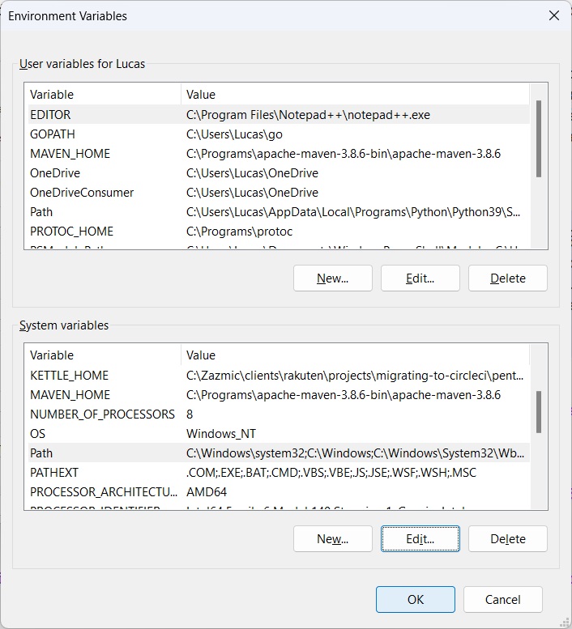Screen dimensions: 572x629
Task: Select the PROTOC_HOME user variable
Action: 71,232
